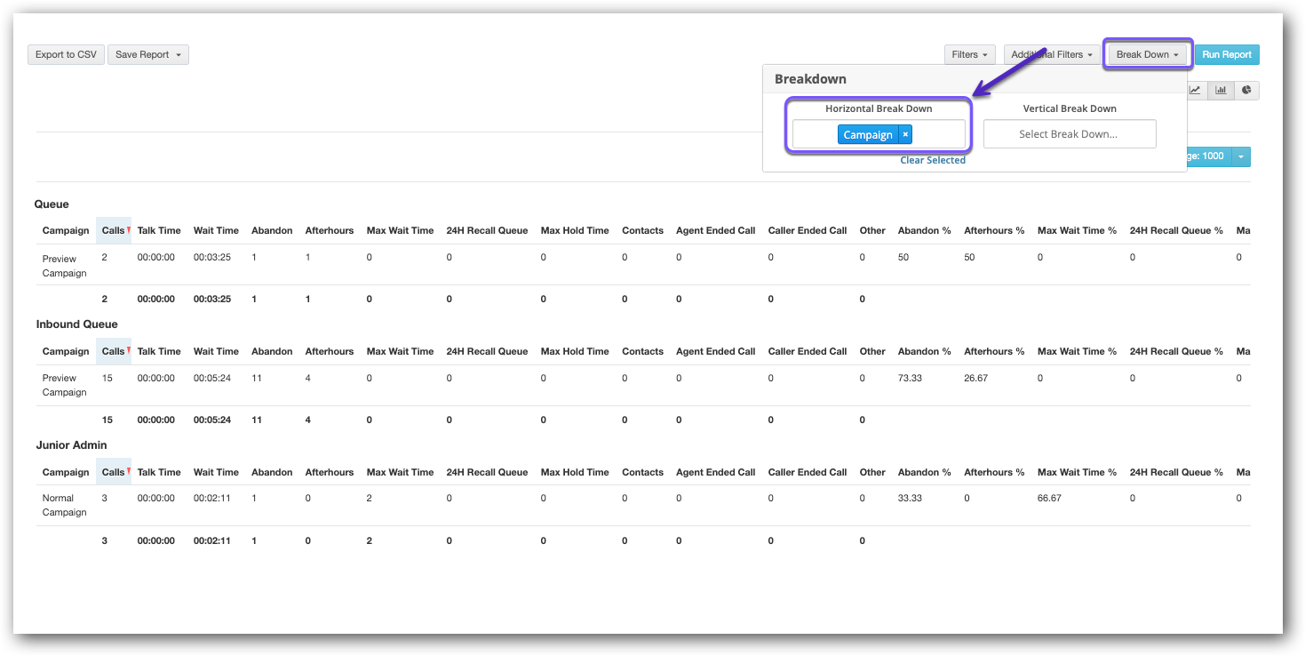Expand the Additional Filters dropdown
This screenshot has height=656, width=1305.
tap(1052, 54)
